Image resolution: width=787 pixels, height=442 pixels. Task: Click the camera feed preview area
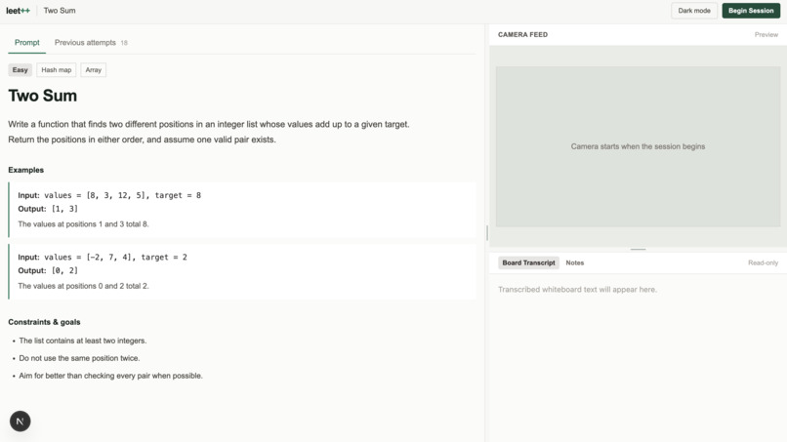coord(638,146)
